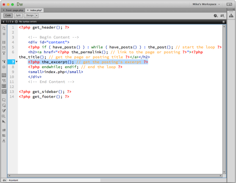Image resolution: width=236 pixels, height=183 pixels.
Task: Click get_sidebar() on line 13
Action: point(47,91)
